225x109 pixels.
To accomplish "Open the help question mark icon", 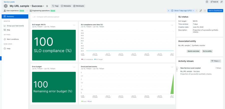I will pyautogui.click(x=207, y=2).
